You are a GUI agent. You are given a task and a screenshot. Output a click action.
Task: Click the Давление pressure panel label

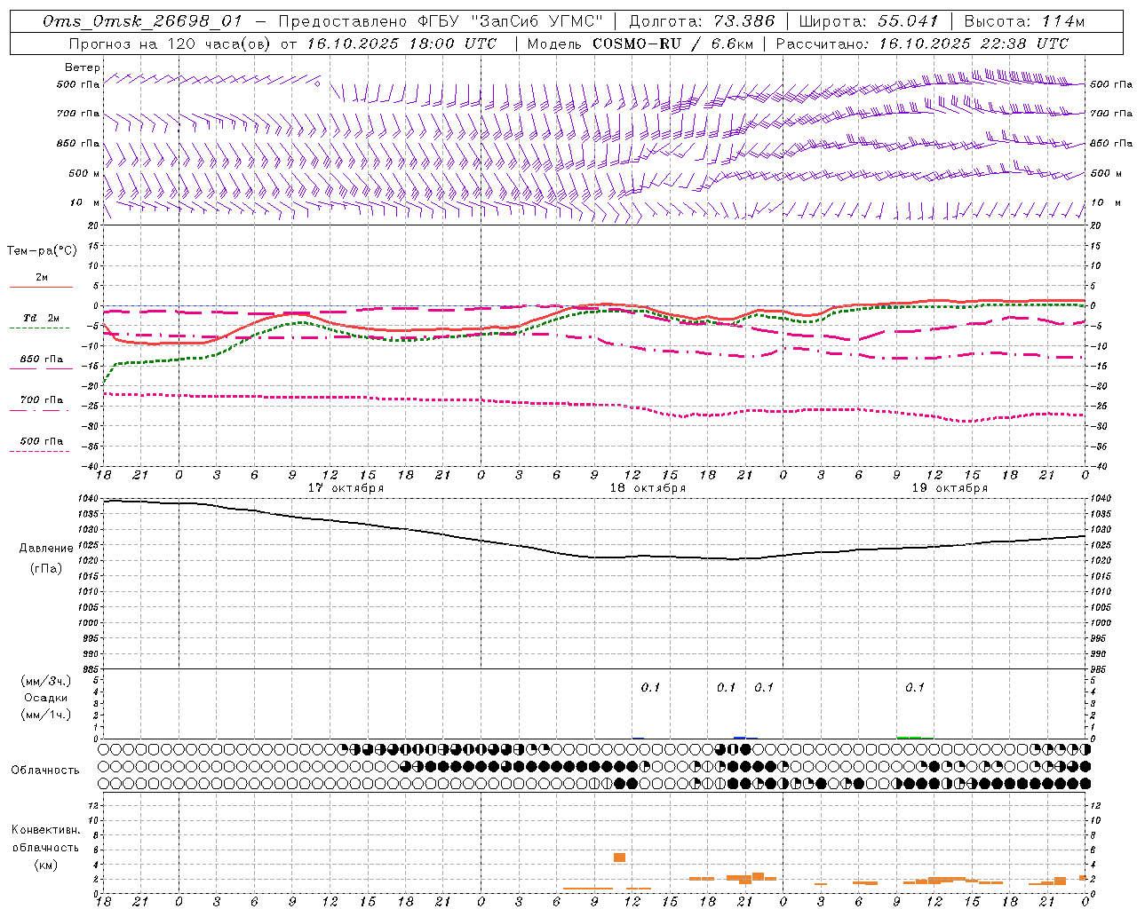[46, 549]
